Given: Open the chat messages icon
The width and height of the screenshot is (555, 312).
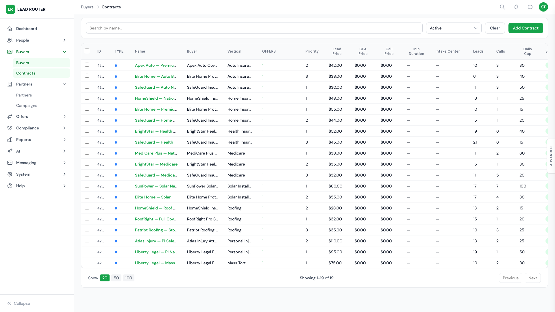Looking at the screenshot, I should [530, 7].
